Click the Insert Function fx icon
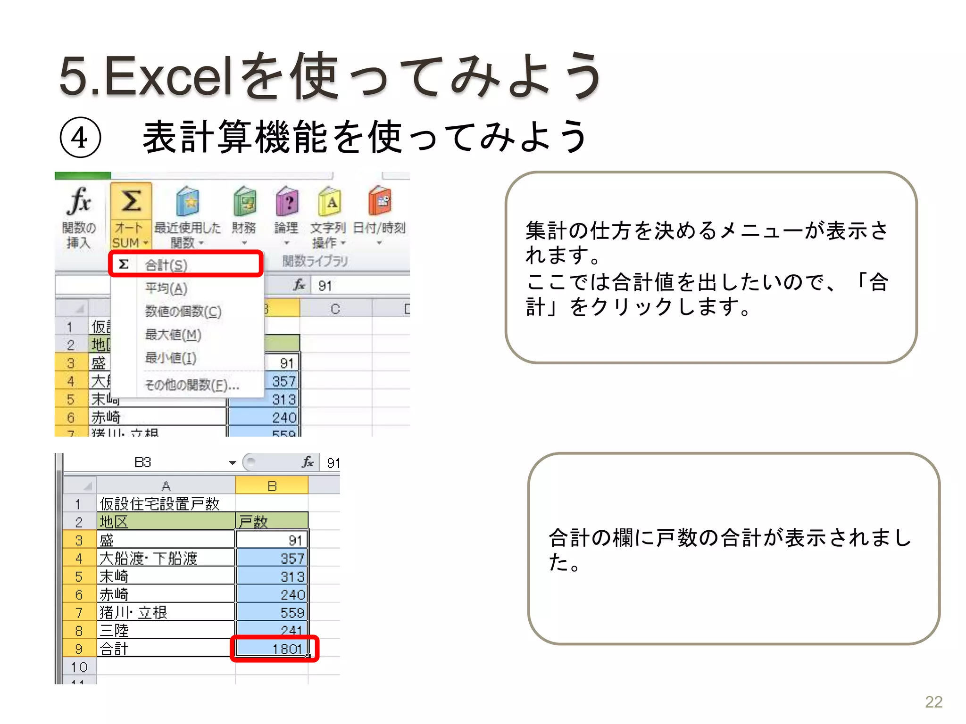 79,202
